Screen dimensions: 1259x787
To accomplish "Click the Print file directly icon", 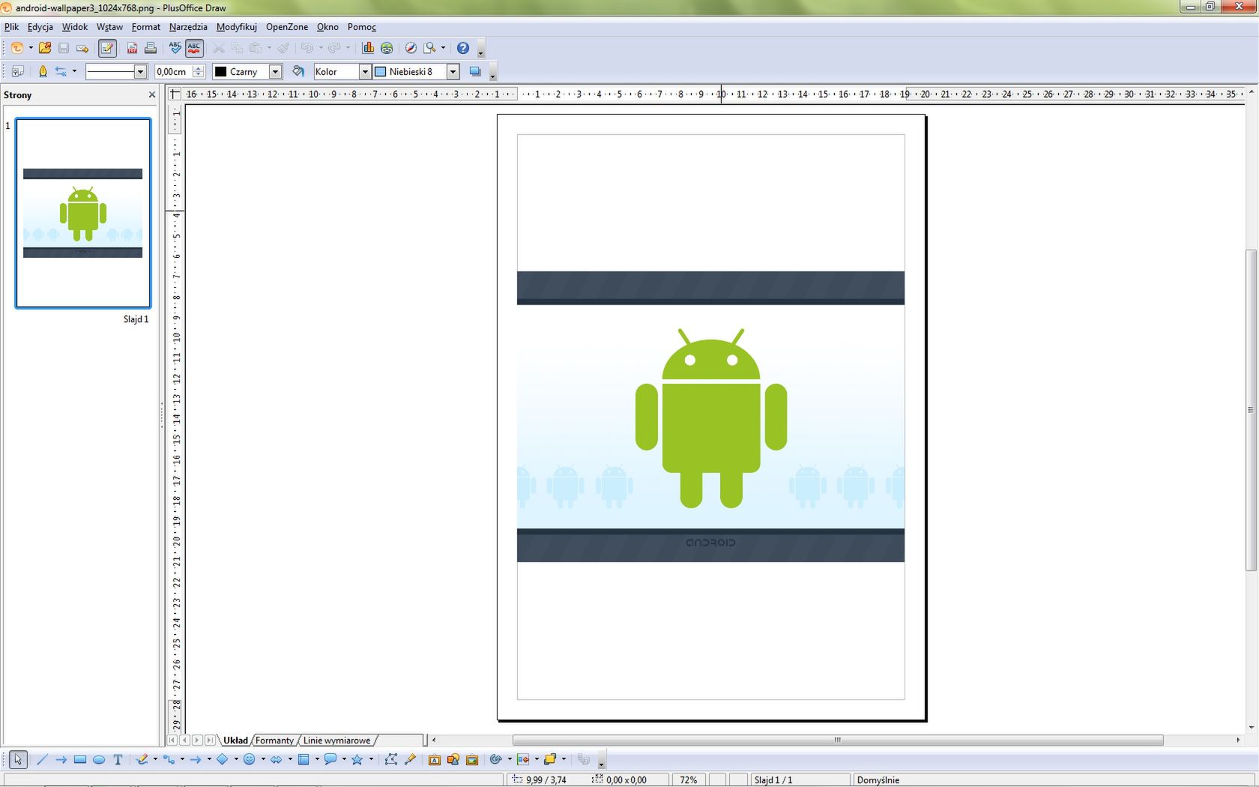I will click(151, 48).
